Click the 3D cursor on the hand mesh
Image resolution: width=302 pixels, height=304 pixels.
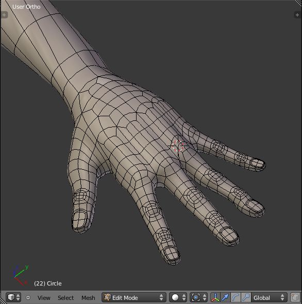[178, 146]
